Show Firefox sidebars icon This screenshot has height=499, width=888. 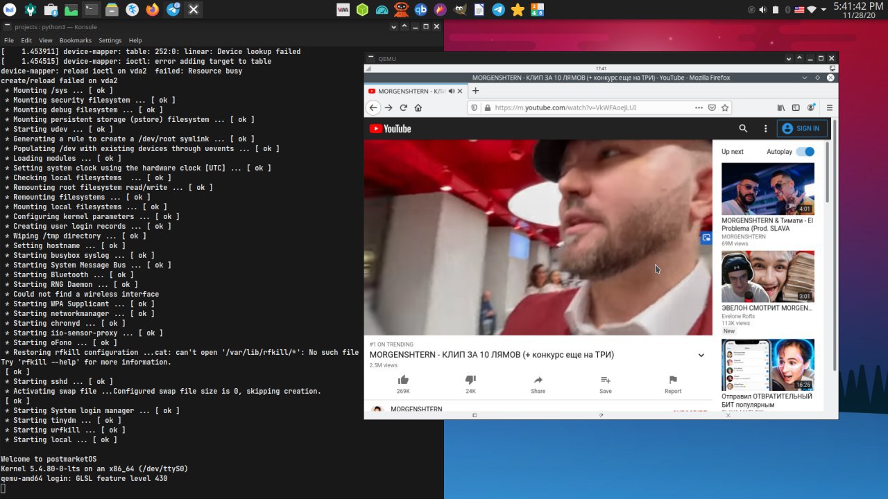click(796, 107)
